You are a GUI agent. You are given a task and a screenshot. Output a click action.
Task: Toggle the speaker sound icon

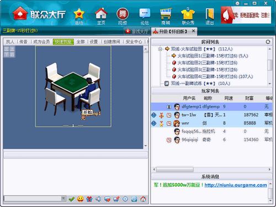[98, 199]
